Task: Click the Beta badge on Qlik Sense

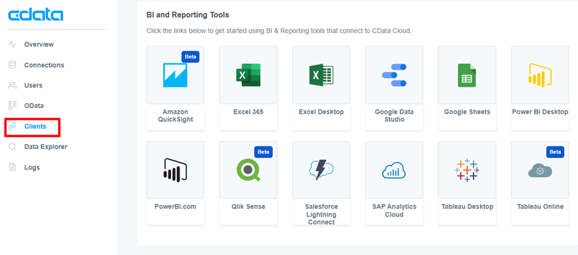Action: click(x=263, y=152)
